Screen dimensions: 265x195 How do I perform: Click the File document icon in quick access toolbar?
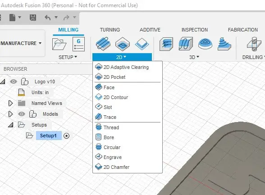coord(12,18)
